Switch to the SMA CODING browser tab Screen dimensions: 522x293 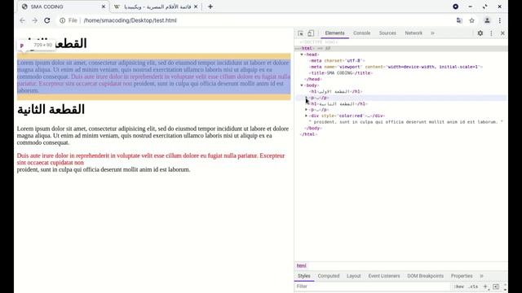[x=63, y=7]
